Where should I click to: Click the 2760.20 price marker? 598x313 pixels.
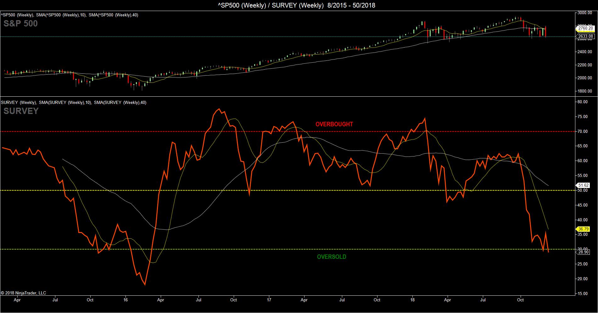pyautogui.click(x=586, y=28)
